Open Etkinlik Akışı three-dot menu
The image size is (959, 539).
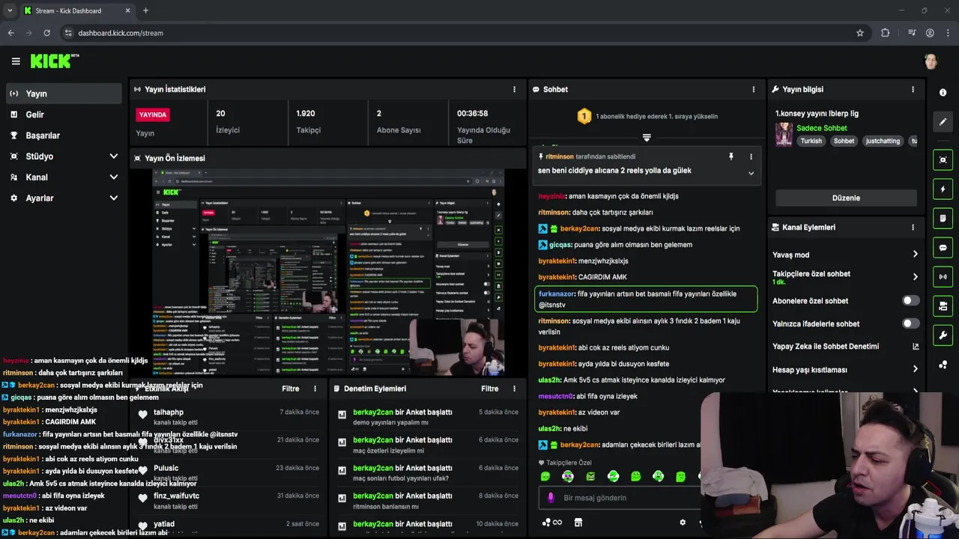click(x=315, y=389)
